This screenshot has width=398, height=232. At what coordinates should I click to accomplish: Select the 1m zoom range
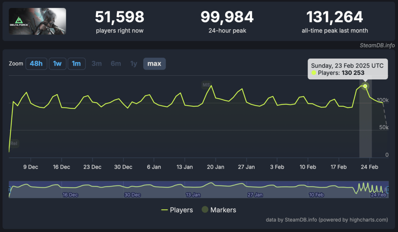pos(76,63)
